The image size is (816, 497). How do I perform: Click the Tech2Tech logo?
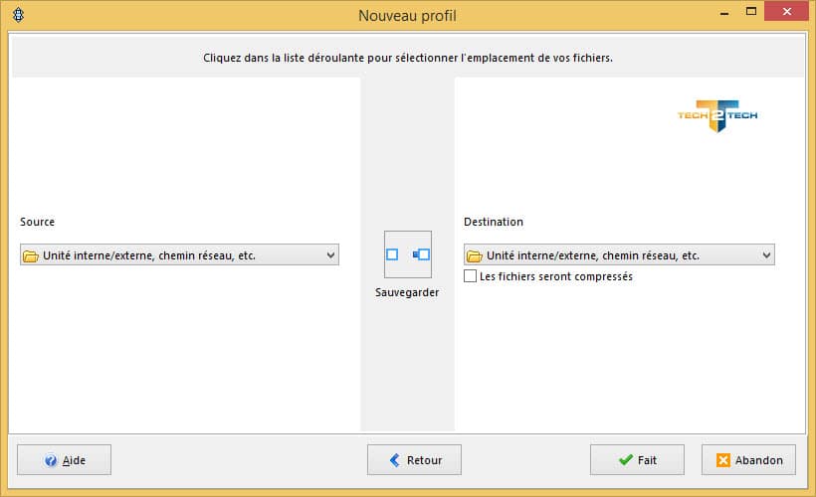pos(716,115)
